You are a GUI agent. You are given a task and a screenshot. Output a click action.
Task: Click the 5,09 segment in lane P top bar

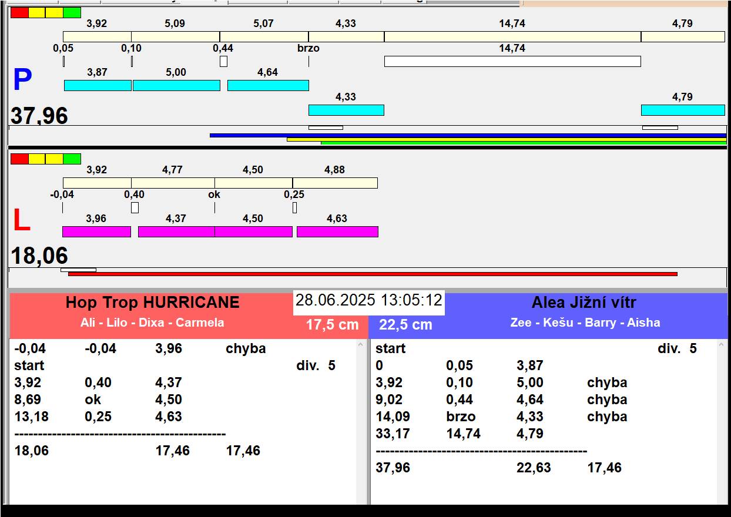pos(175,36)
